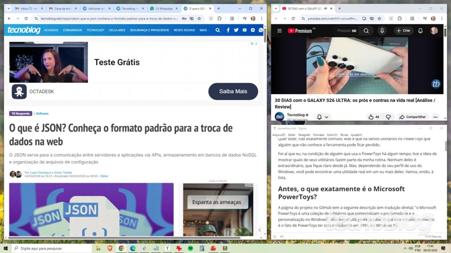Open the Formatar menu in Typora

coord(318,135)
